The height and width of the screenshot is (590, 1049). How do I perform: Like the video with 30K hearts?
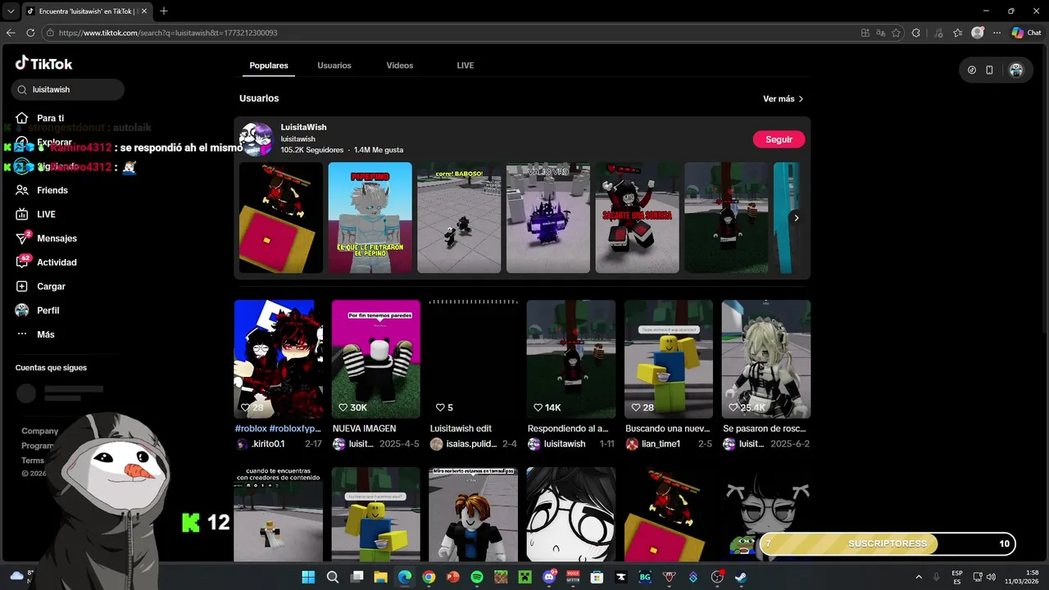[x=343, y=407]
